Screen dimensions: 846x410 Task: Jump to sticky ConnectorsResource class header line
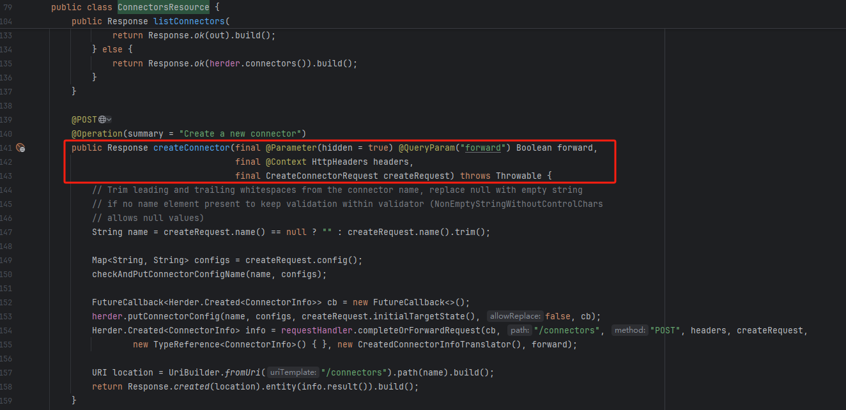[x=163, y=8]
